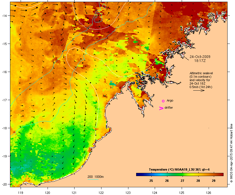Image resolution: width=235 pixels, height=195 pixels.
Task: Click the colorbar tick label '25'
Action: click(x=151, y=181)
